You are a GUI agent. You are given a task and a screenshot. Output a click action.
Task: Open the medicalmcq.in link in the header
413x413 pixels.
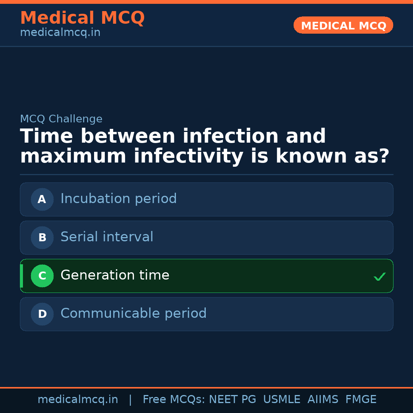[x=60, y=33]
